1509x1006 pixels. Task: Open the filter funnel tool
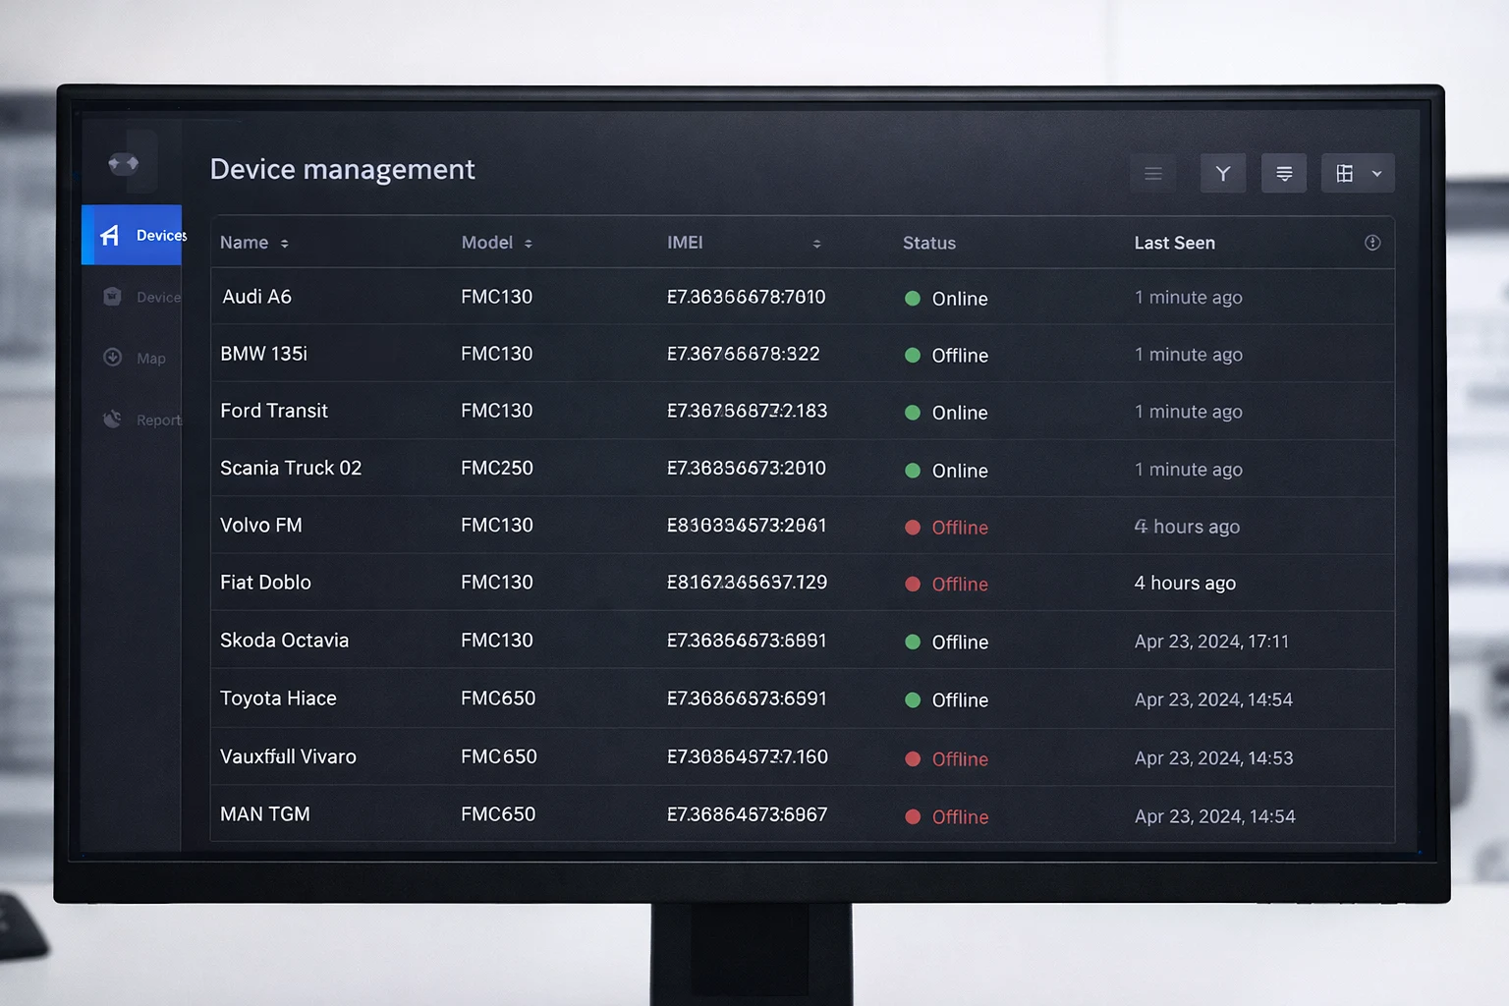pos(1223,174)
